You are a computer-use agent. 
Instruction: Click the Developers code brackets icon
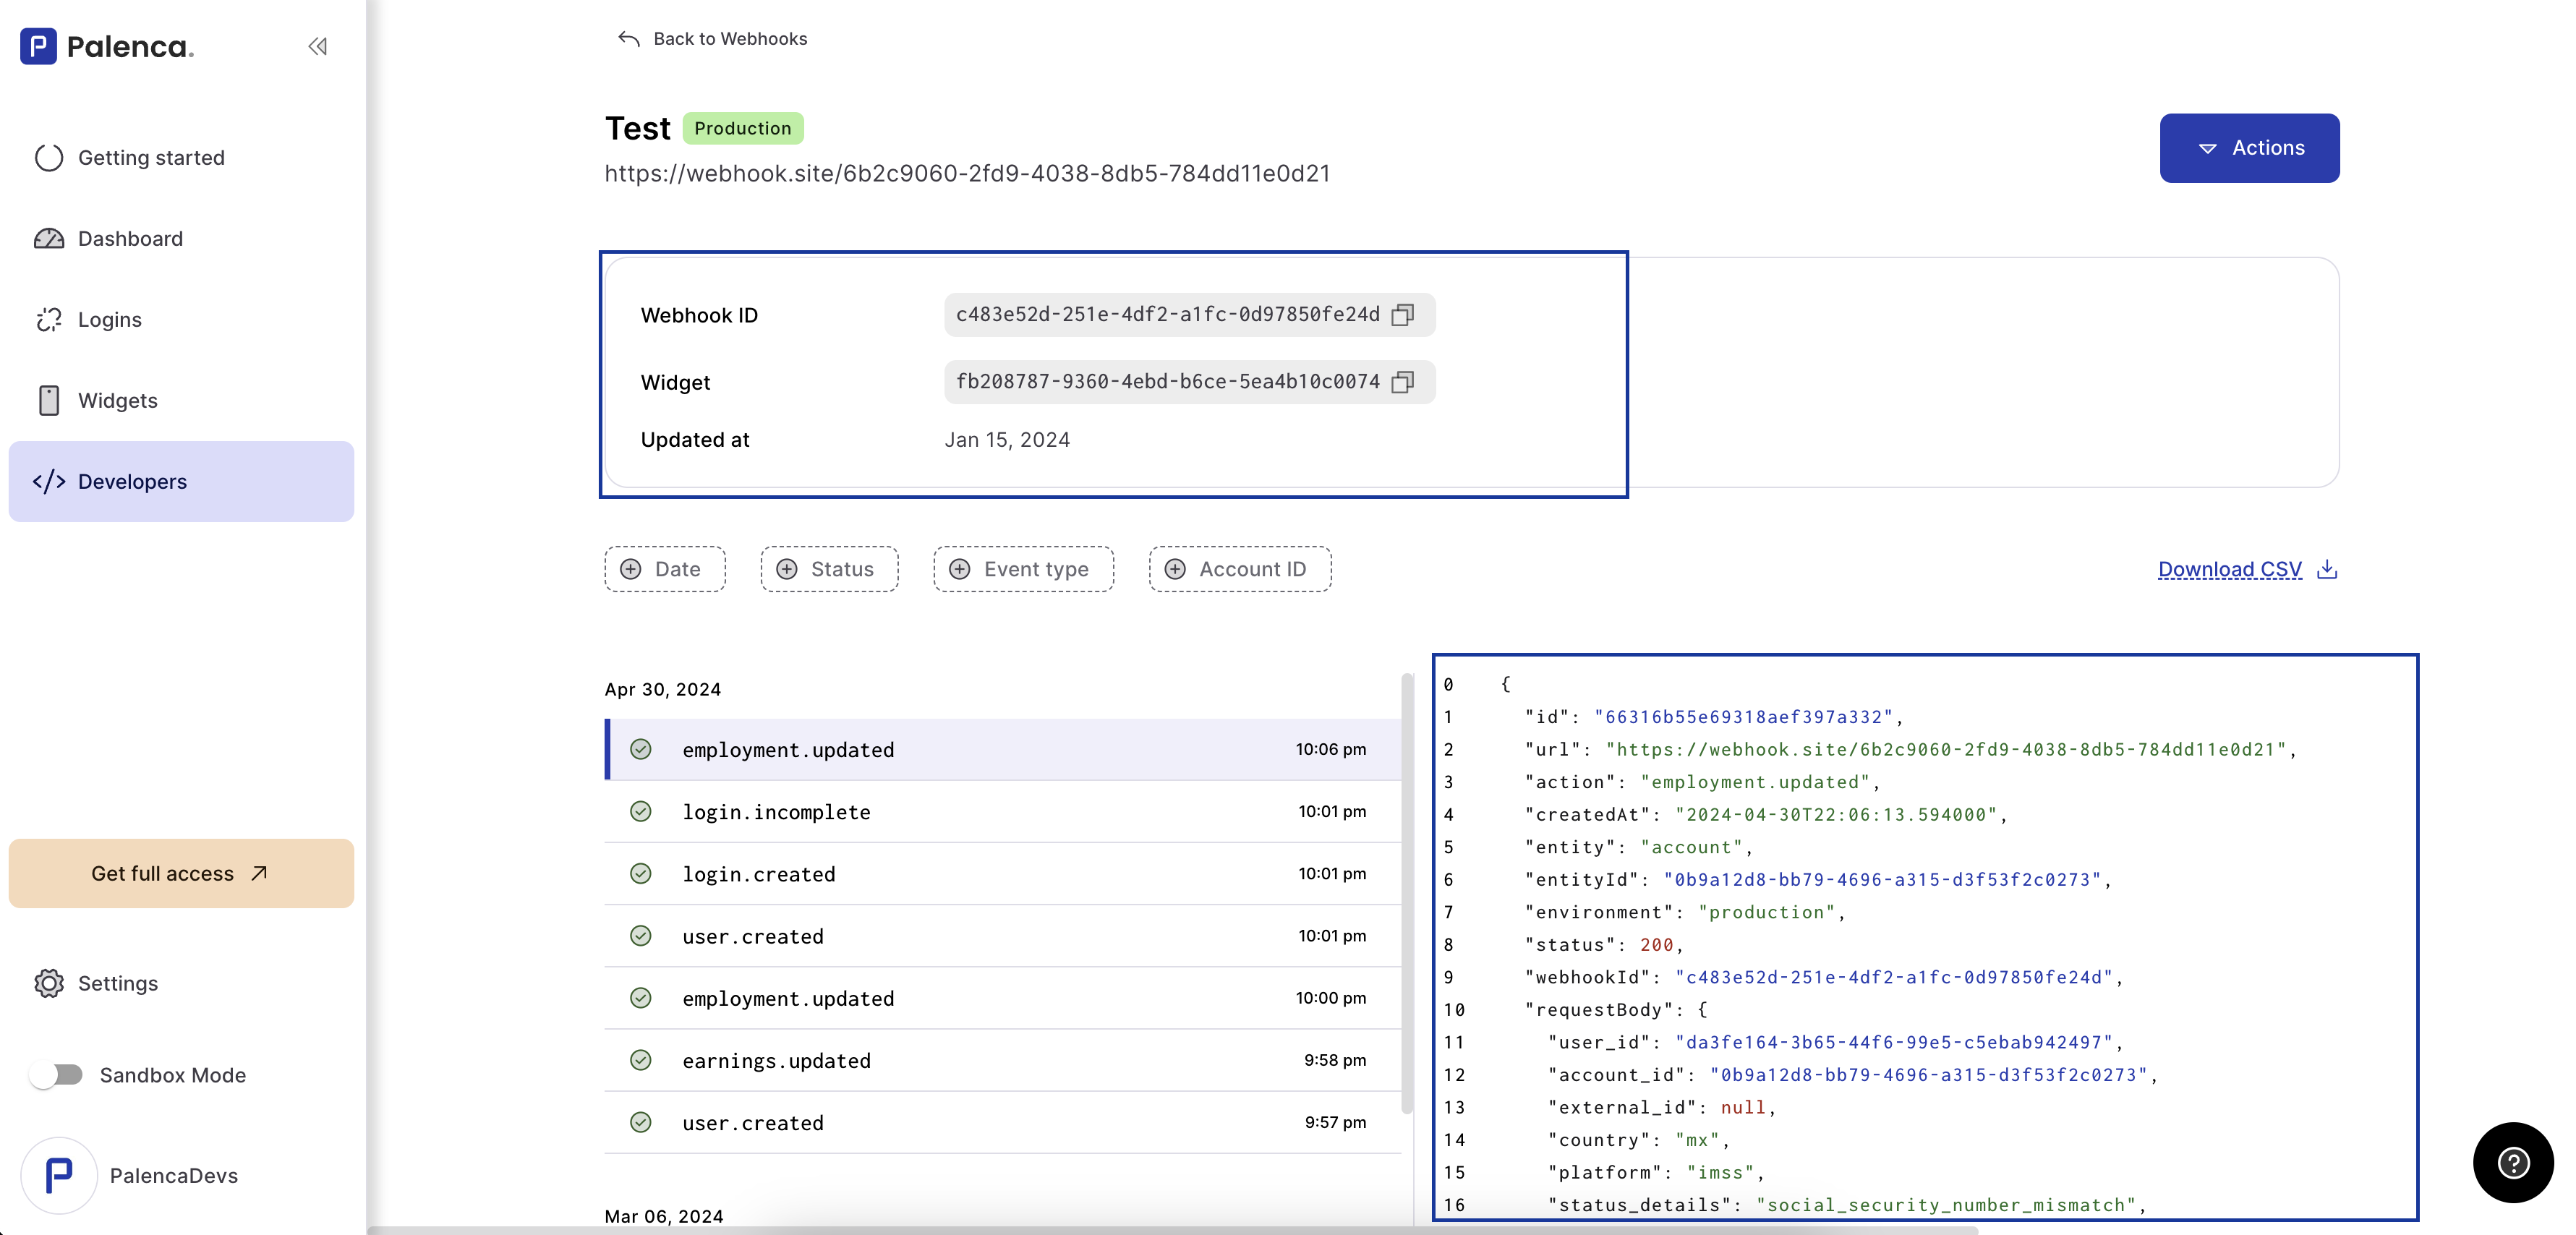[x=49, y=482]
